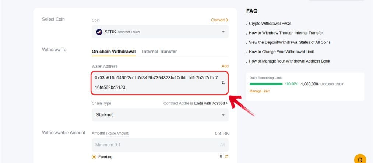Open the address book icon in wallet field
The width and height of the screenshot is (373, 163).
pyautogui.click(x=224, y=83)
